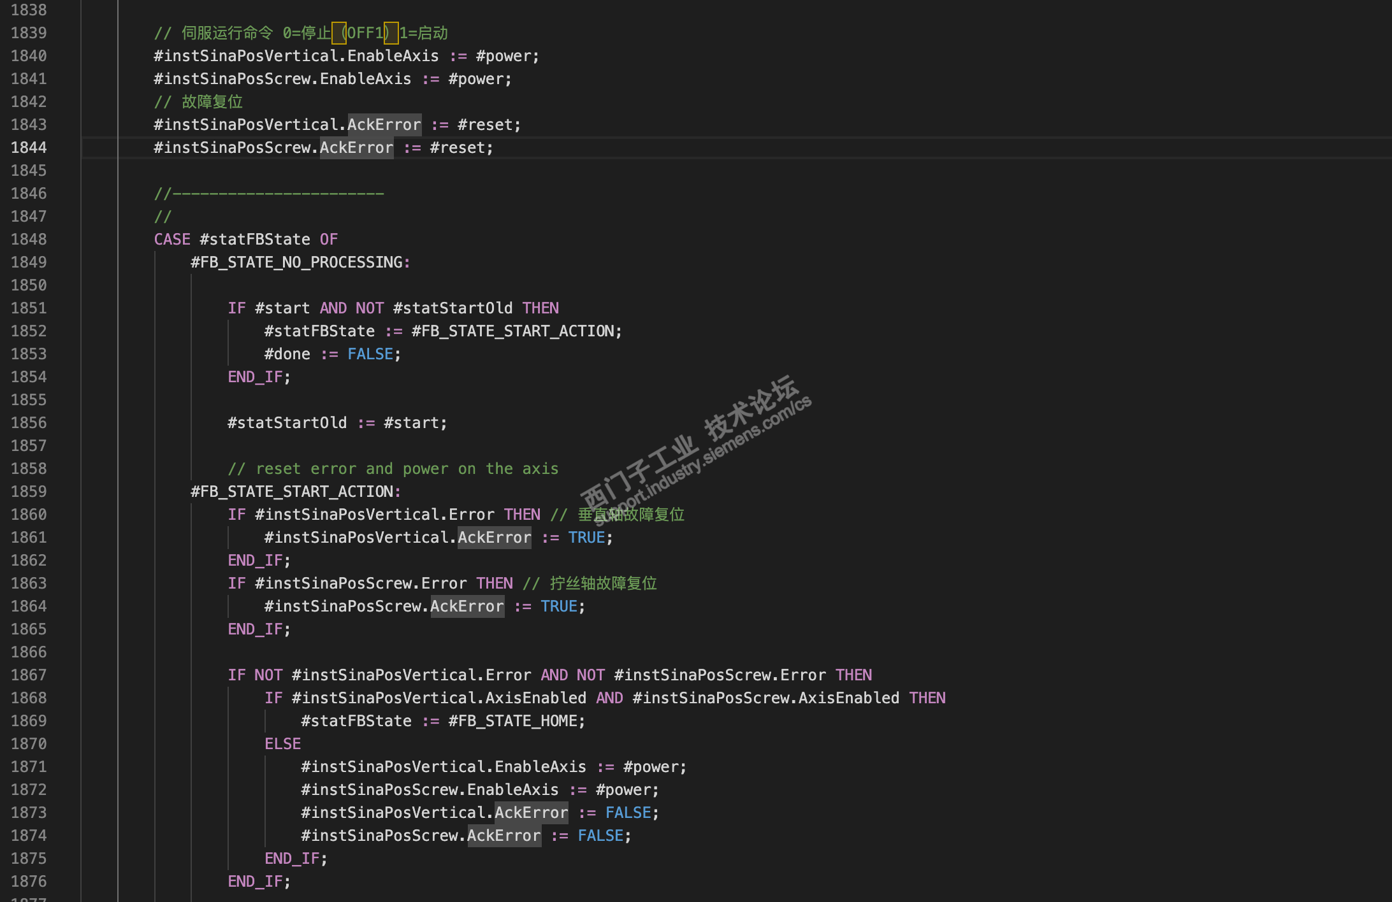This screenshot has width=1392, height=902.
Task: Click highlighted AckError on line 1843
Action: pyautogui.click(x=384, y=124)
